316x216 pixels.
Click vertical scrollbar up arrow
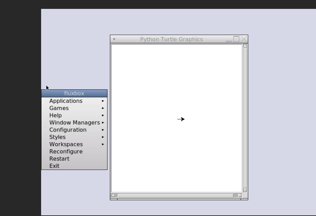(x=245, y=46)
